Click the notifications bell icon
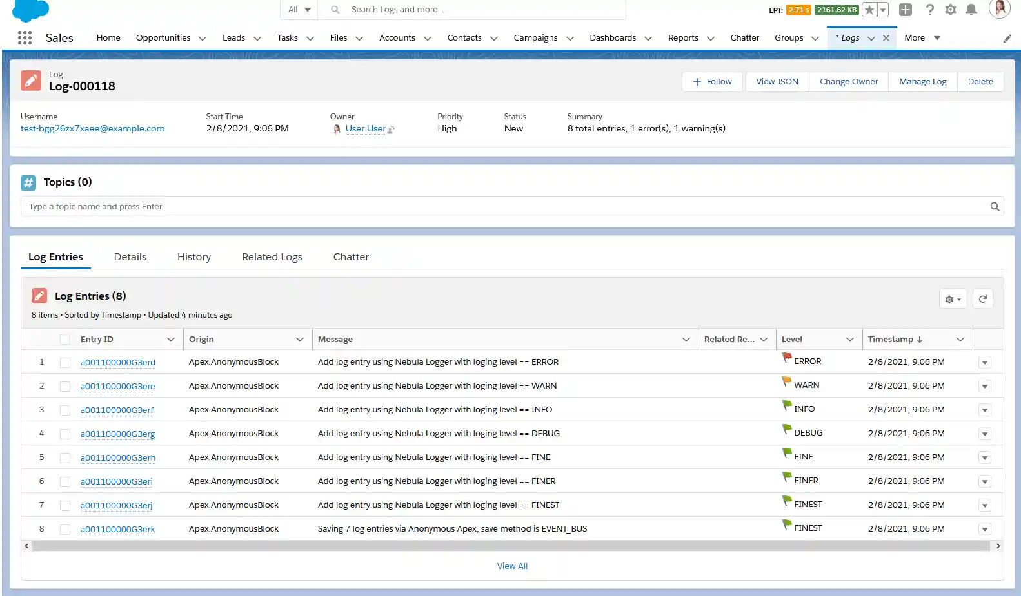 [x=971, y=10]
